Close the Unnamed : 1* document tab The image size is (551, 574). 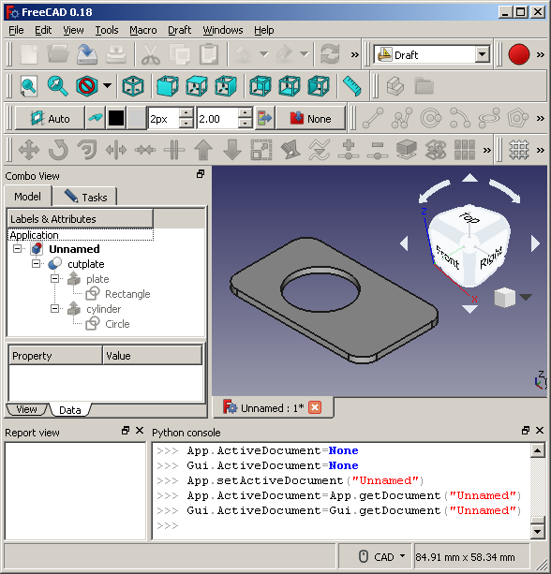(315, 407)
